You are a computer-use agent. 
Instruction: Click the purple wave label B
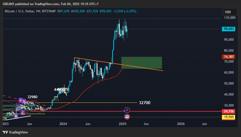pyautogui.click(x=20, y=100)
